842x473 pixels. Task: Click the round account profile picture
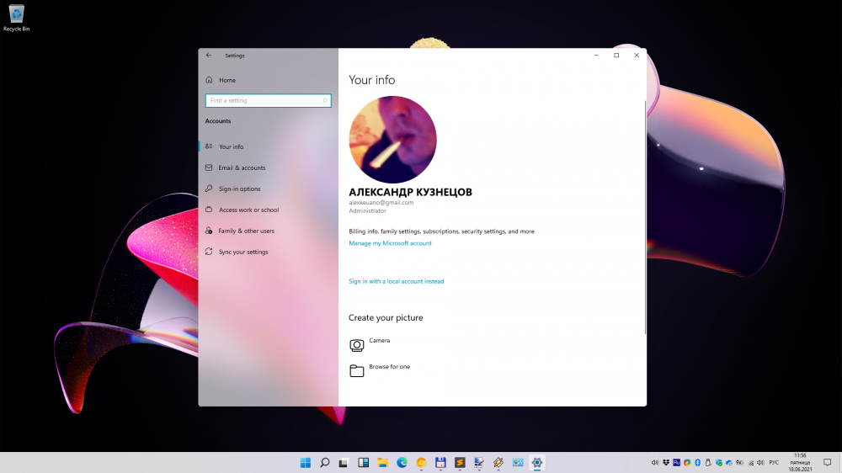(x=392, y=140)
